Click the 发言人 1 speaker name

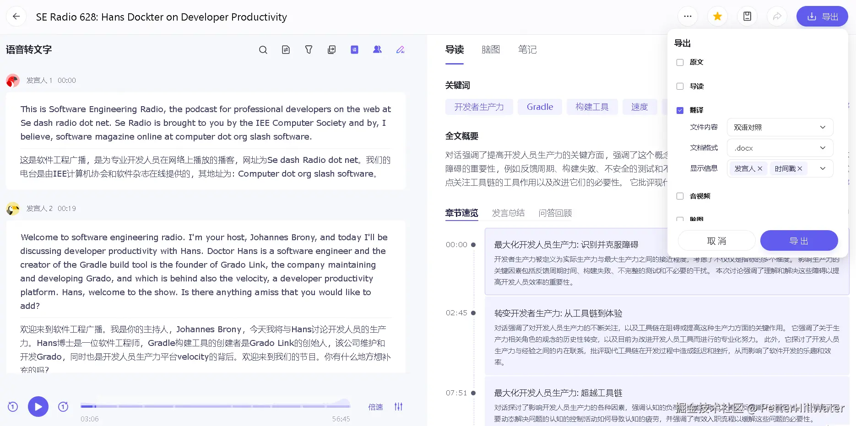click(39, 81)
